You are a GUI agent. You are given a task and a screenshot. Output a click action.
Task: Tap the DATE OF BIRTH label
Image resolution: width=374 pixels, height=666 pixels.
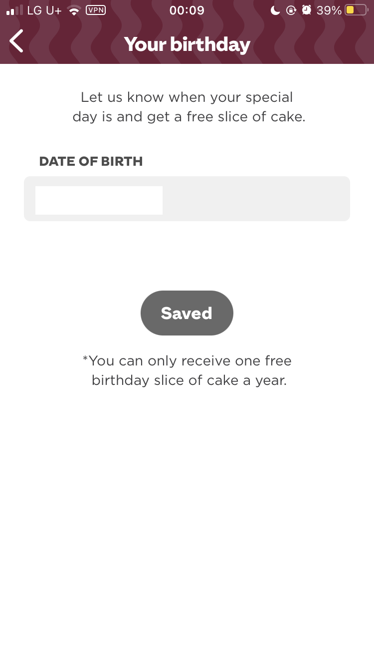click(91, 161)
